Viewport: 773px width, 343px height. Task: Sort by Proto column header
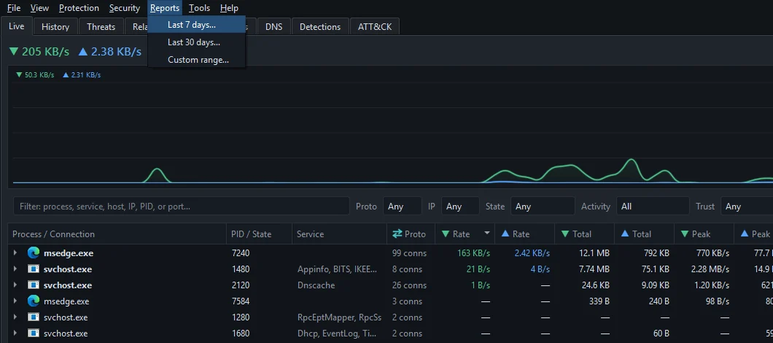411,234
